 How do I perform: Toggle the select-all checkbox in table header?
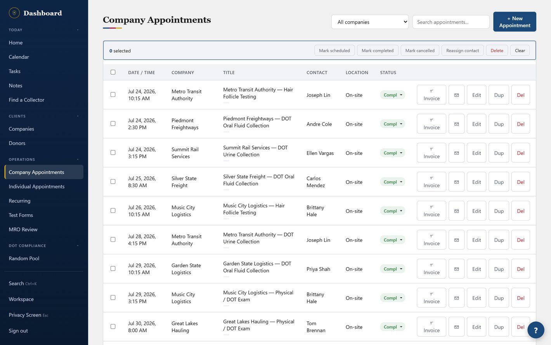pos(113,72)
